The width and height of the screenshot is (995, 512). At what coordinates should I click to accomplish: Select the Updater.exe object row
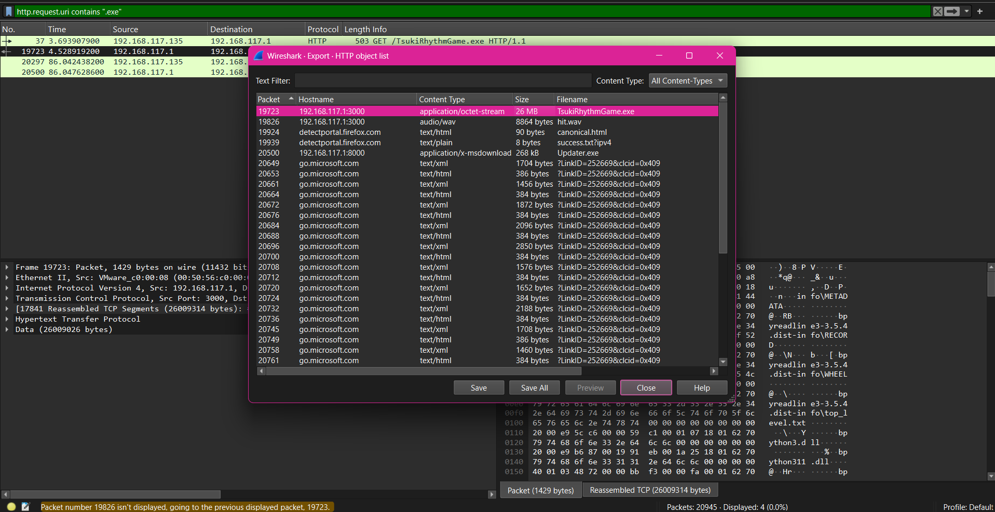pyautogui.click(x=487, y=153)
